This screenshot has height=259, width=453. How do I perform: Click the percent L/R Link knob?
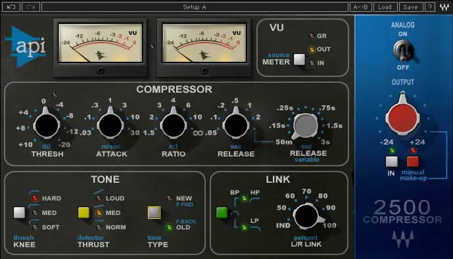pos(306,216)
